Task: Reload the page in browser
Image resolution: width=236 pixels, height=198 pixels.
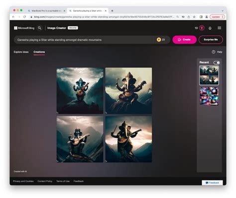Action: point(24,17)
